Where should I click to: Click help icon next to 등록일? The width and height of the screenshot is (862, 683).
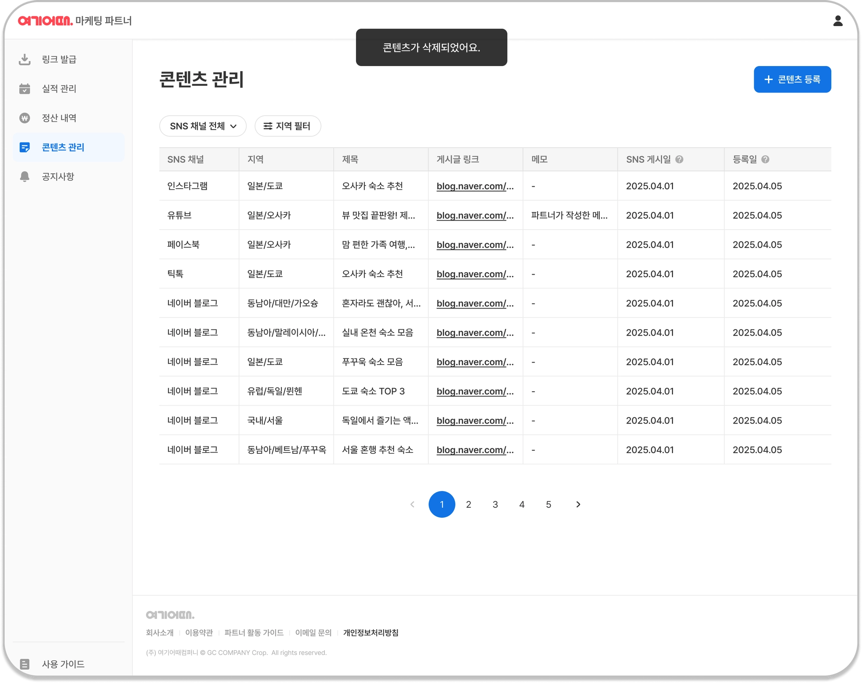[x=766, y=159]
